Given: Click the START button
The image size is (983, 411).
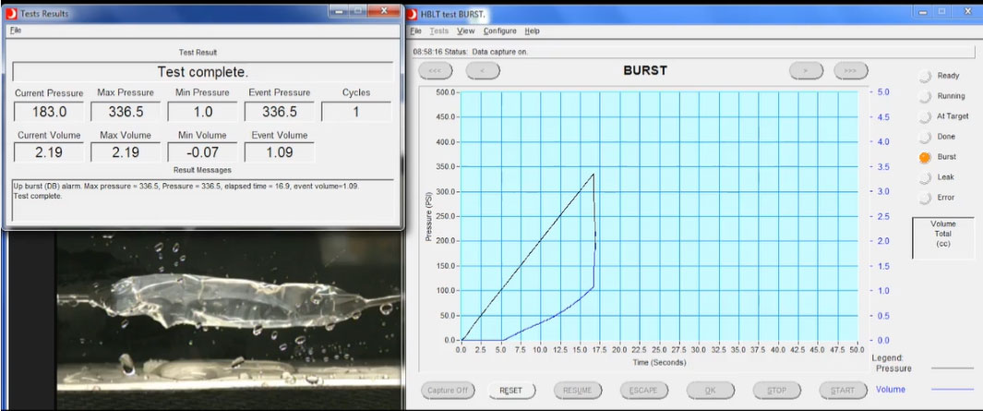Looking at the screenshot, I should 843,391.
